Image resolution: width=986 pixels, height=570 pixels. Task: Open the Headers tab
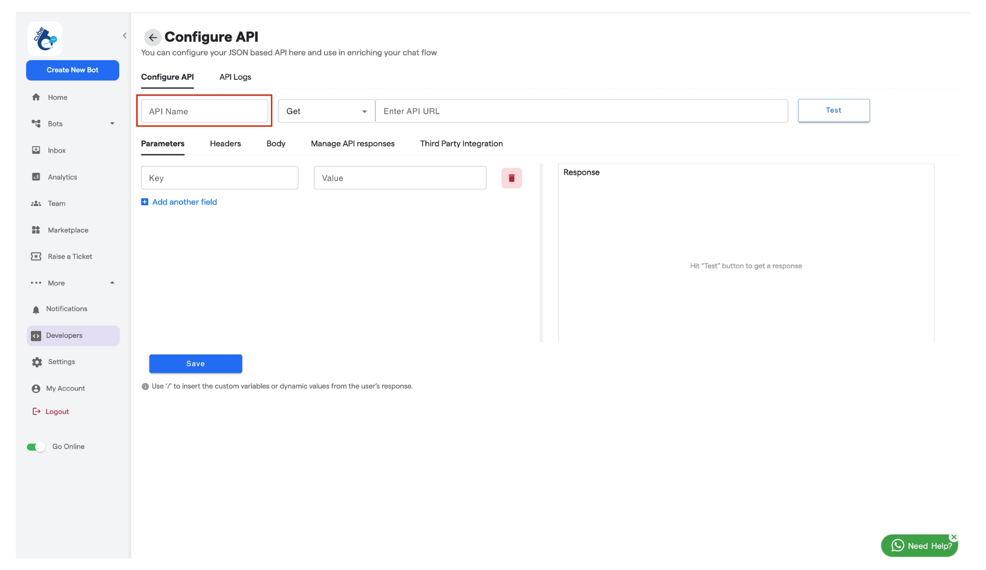tap(225, 144)
